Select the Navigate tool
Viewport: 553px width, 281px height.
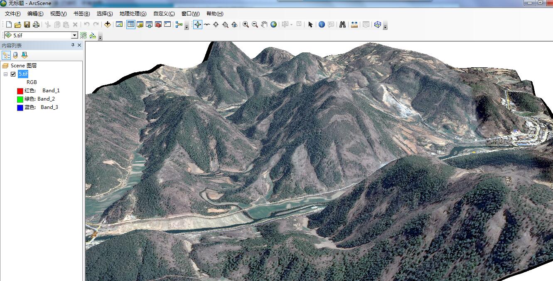(198, 25)
